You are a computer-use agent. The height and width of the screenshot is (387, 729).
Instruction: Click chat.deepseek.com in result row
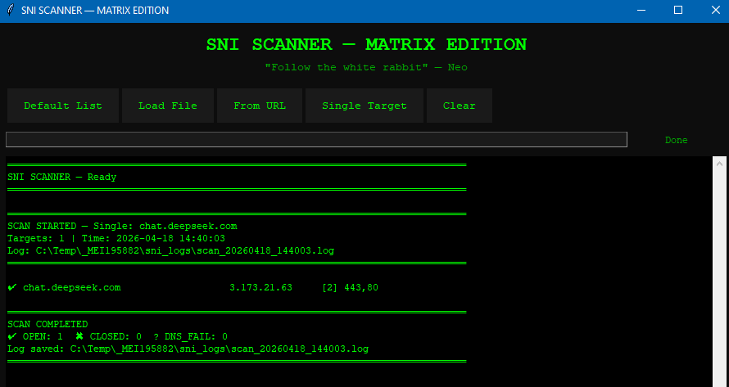[72, 287]
